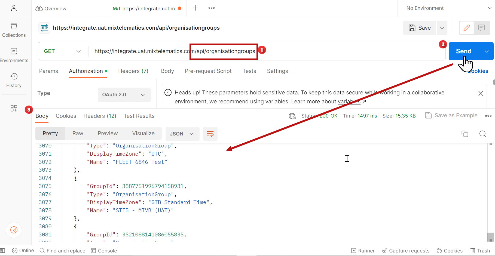Image resolution: width=495 pixels, height=256 pixels.
Task: Click into the request URL field
Action: coord(267,51)
